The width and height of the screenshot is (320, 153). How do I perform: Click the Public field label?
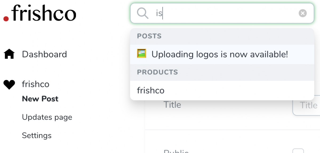pyautogui.click(x=176, y=151)
